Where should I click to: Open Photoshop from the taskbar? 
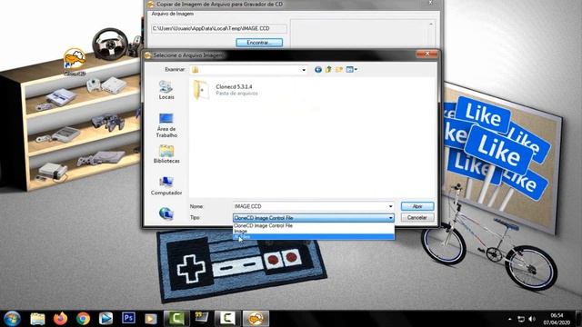pos(128,318)
